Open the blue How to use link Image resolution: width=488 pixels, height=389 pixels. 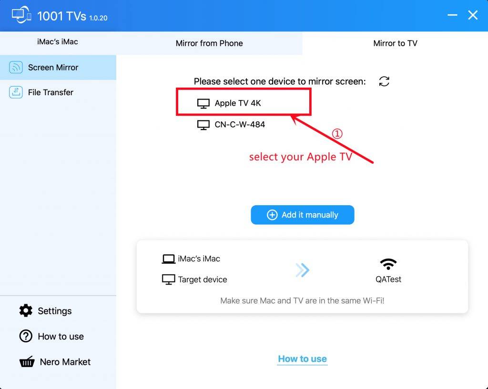[x=302, y=359]
